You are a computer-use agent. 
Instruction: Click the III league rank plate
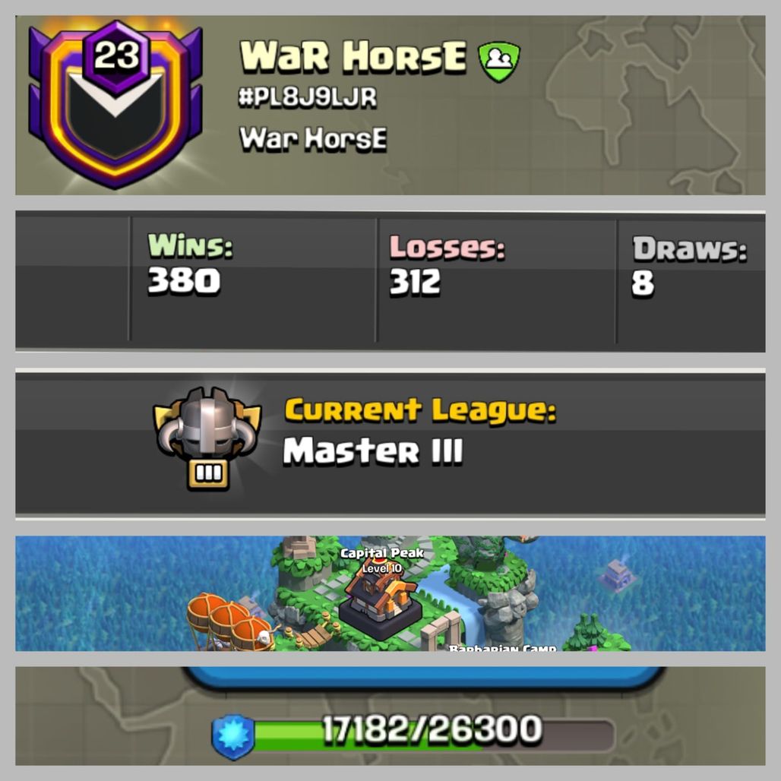pos(208,473)
